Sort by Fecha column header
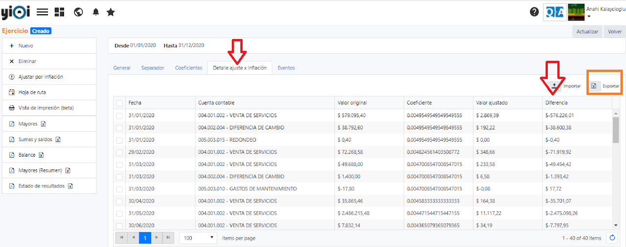Screen dimensions: 626x247 [x=160, y=103]
